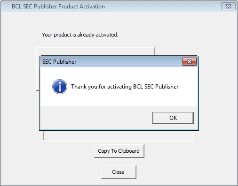Close the Product Activation window via its X

[x=228, y=7]
